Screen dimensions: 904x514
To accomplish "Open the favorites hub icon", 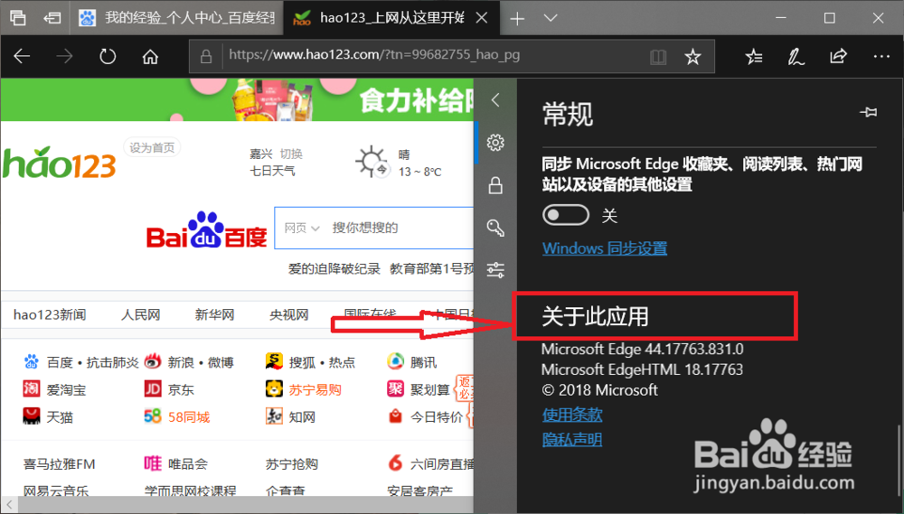I will (754, 57).
